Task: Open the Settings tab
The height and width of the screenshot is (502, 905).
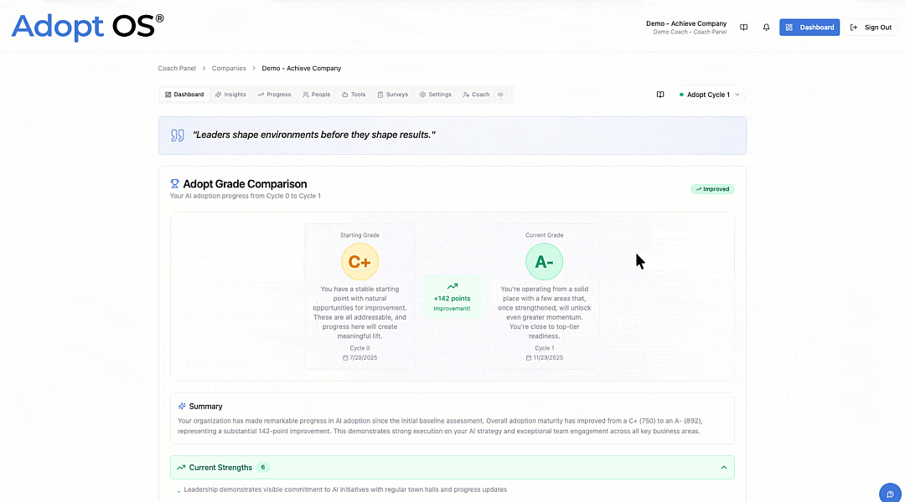Action: (x=436, y=95)
